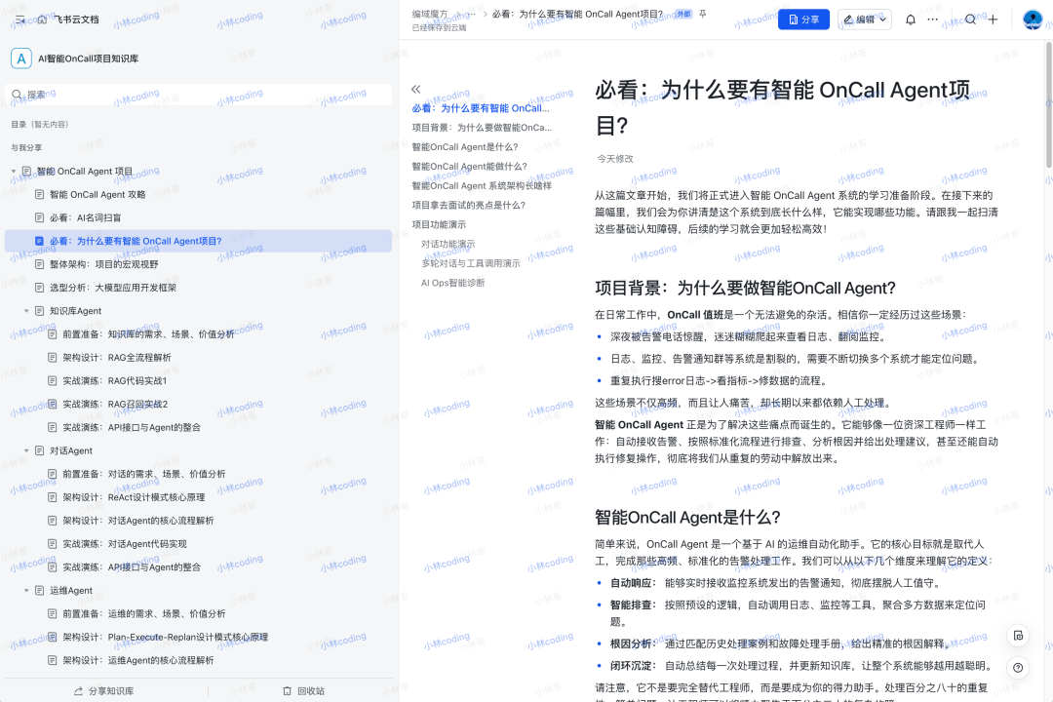
Task: Collapse the 智能 OnCall Agent 项目 root node
Action: tap(14, 172)
